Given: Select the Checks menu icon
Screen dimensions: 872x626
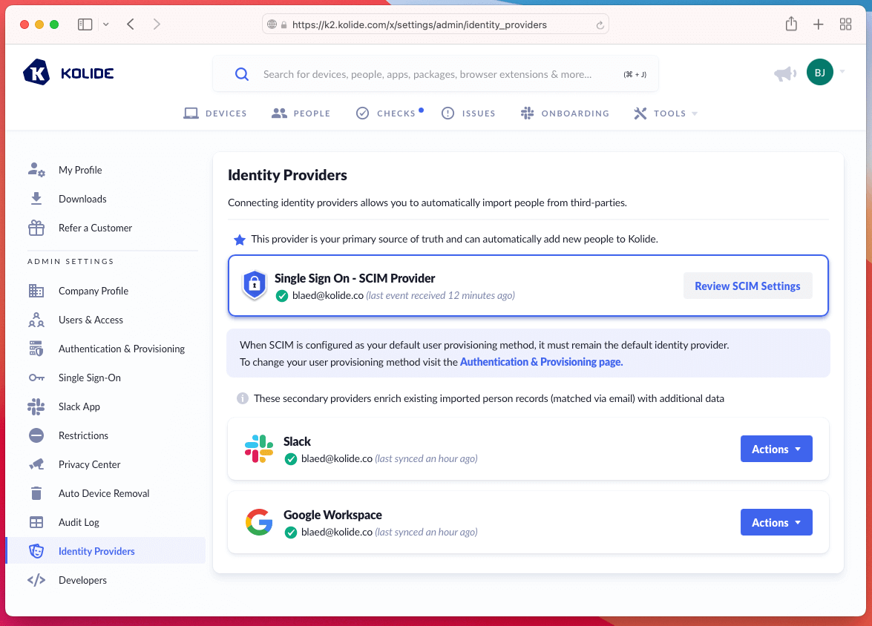Looking at the screenshot, I should tap(363, 113).
